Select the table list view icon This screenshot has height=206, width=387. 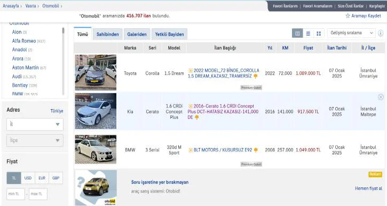pyautogui.click(x=297, y=33)
